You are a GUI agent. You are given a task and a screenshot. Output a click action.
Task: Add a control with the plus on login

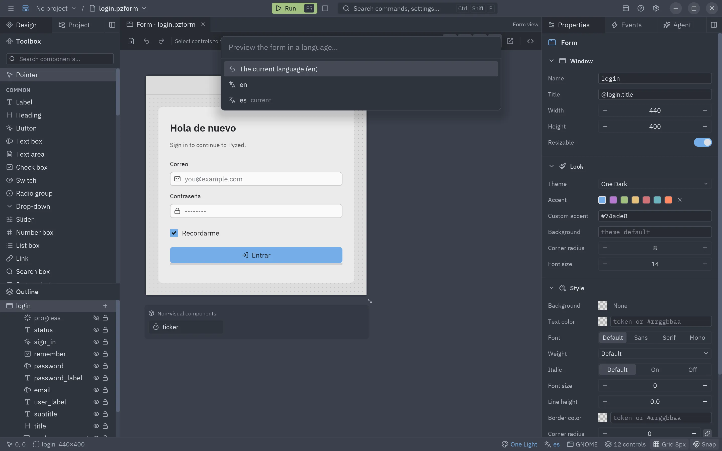coord(105,306)
